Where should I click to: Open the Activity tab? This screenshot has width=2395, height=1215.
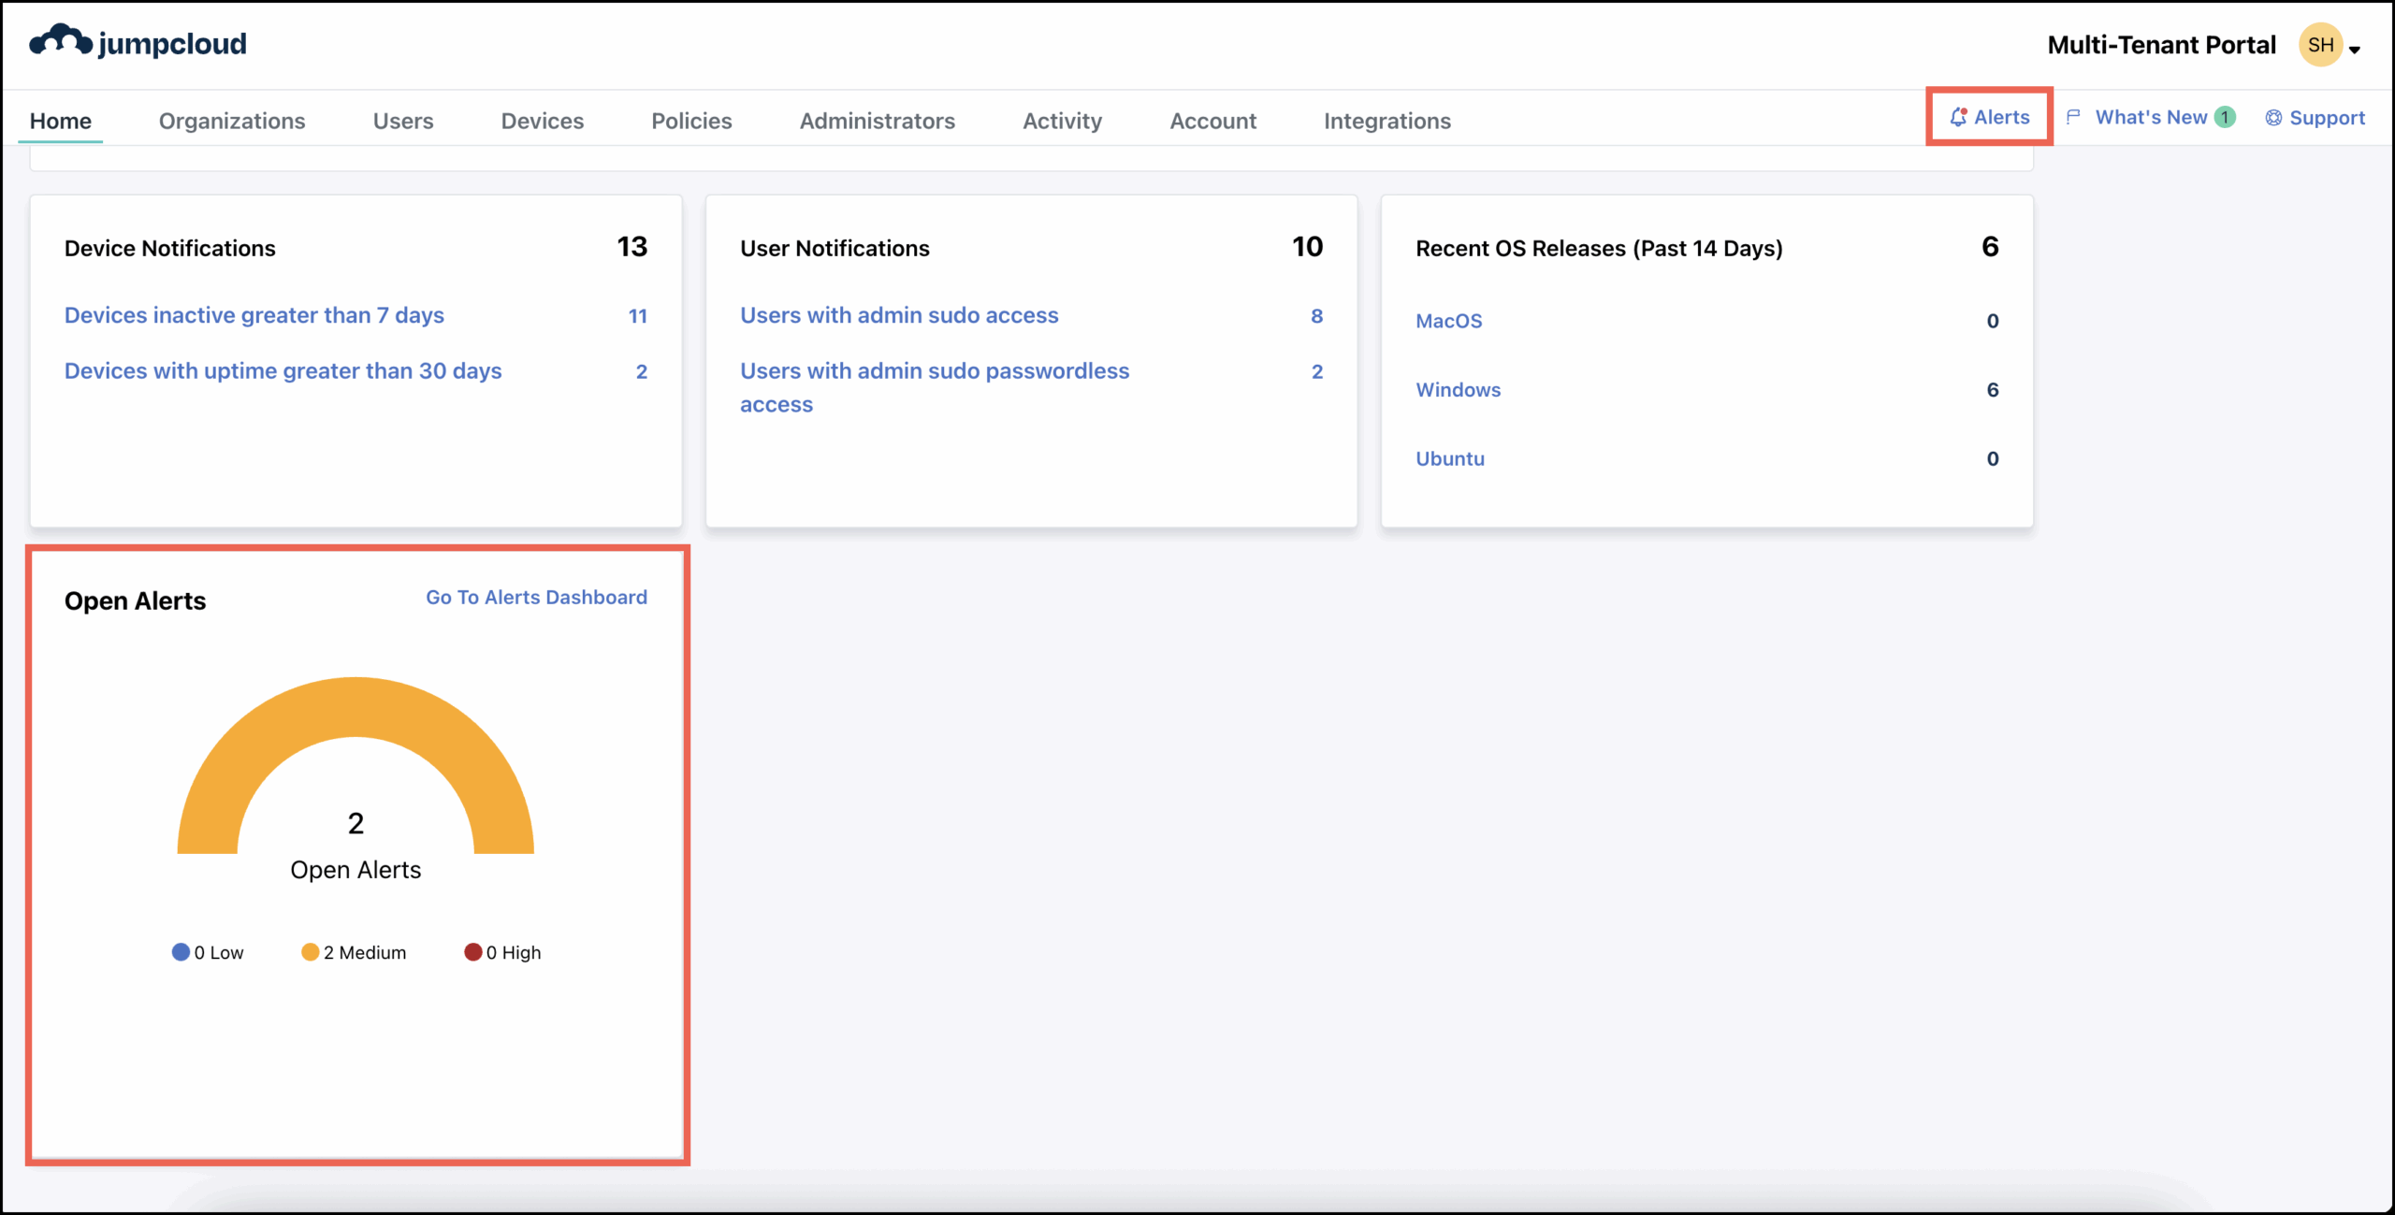pyautogui.click(x=1061, y=120)
